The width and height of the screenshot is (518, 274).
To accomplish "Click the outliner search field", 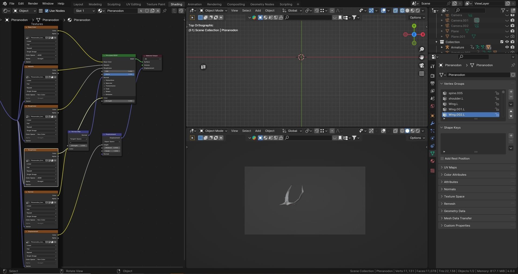I will click(x=470, y=10).
